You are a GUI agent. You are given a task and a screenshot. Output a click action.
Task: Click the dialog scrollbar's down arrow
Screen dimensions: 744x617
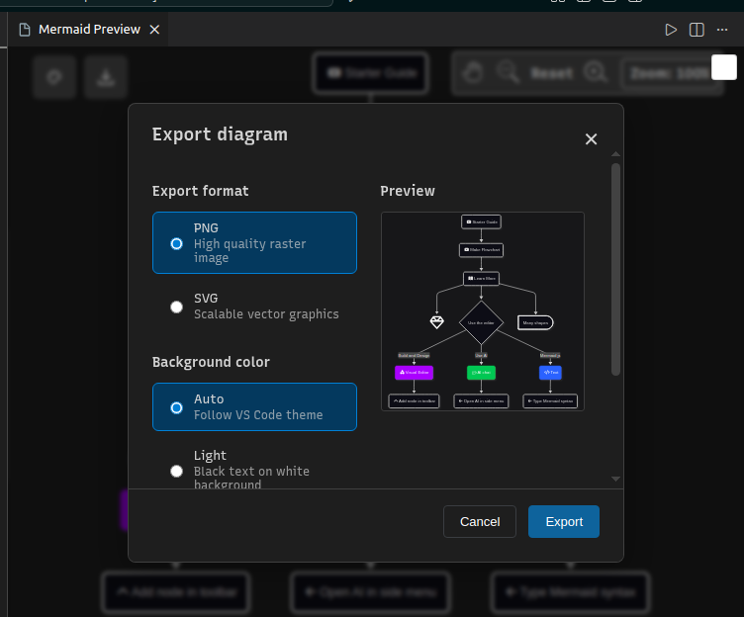tap(616, 479)
